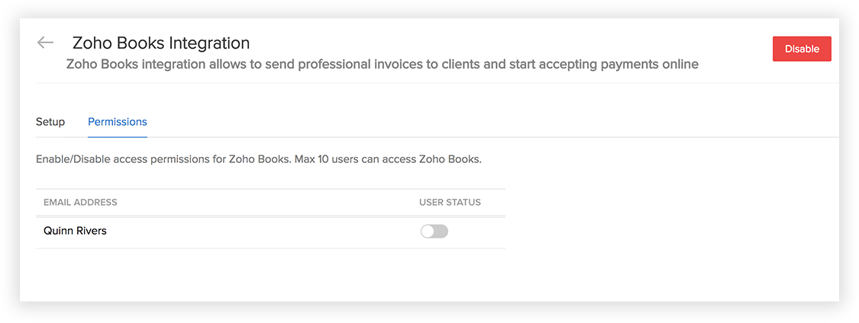Click the empty space right of the Permissions tab

point(458,122)
